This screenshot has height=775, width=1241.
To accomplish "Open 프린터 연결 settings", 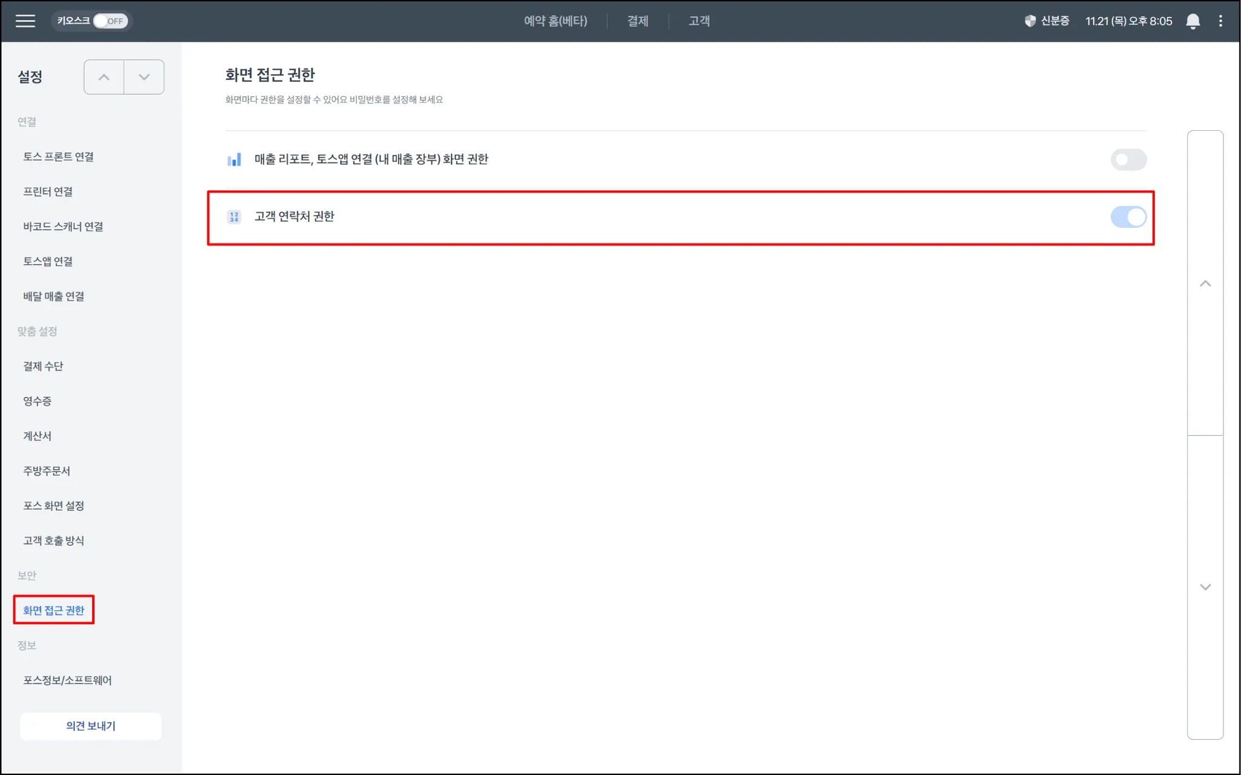I will point(48,192).
